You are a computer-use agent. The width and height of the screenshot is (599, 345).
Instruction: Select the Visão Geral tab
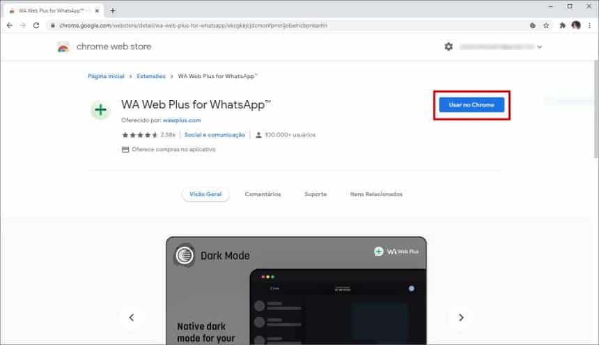(205, 194)
